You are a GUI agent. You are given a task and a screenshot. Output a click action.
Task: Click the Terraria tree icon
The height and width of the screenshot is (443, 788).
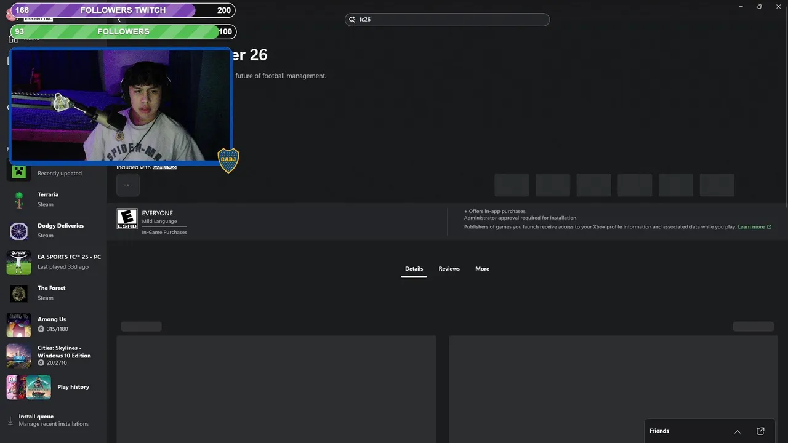click(x=18, y=199)
